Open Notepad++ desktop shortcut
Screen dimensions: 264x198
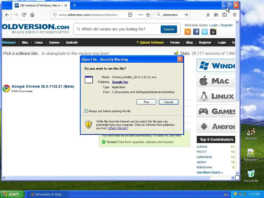251,155
